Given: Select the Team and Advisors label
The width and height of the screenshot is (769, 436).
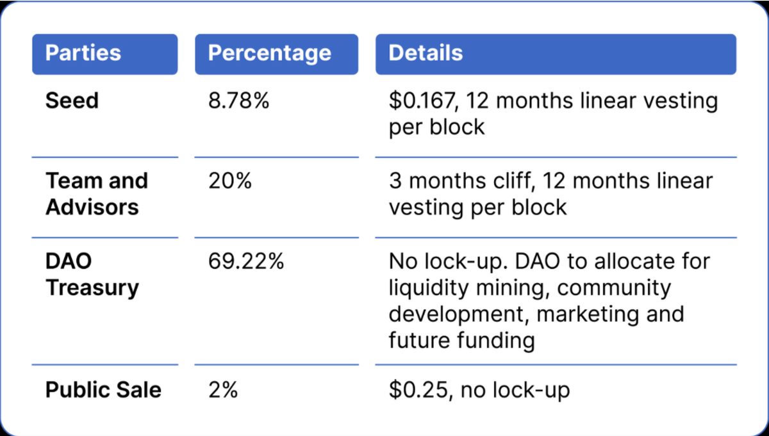Looking at the screenshot, I should pyautogui.click(x=96, y=194).
